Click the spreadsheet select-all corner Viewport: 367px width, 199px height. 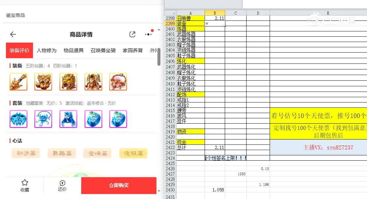[170, 13]
